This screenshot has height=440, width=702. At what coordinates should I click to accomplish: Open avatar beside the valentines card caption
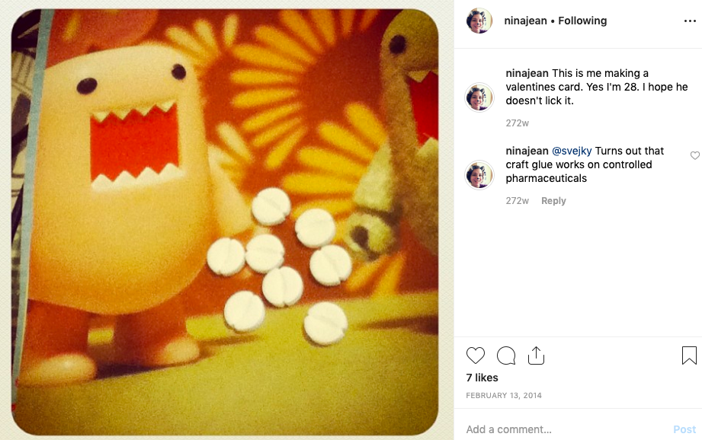pos(479,97)
